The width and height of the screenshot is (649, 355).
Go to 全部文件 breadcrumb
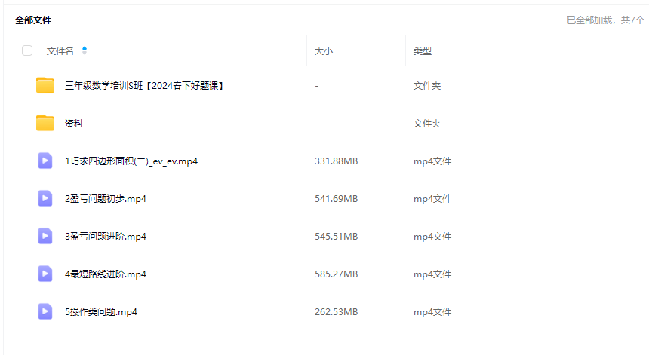tap(33, 20)
